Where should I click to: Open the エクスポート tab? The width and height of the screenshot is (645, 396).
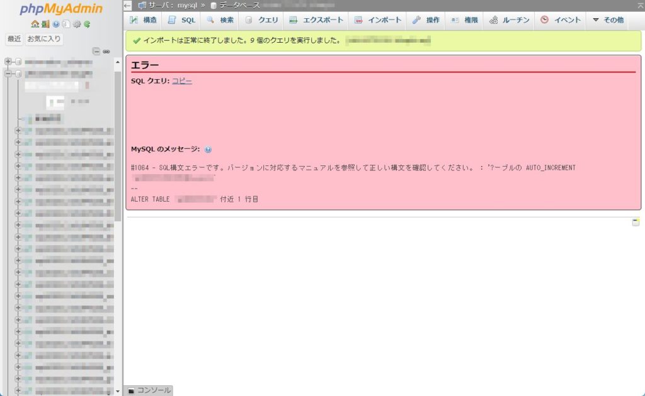(x=316, y=20)
